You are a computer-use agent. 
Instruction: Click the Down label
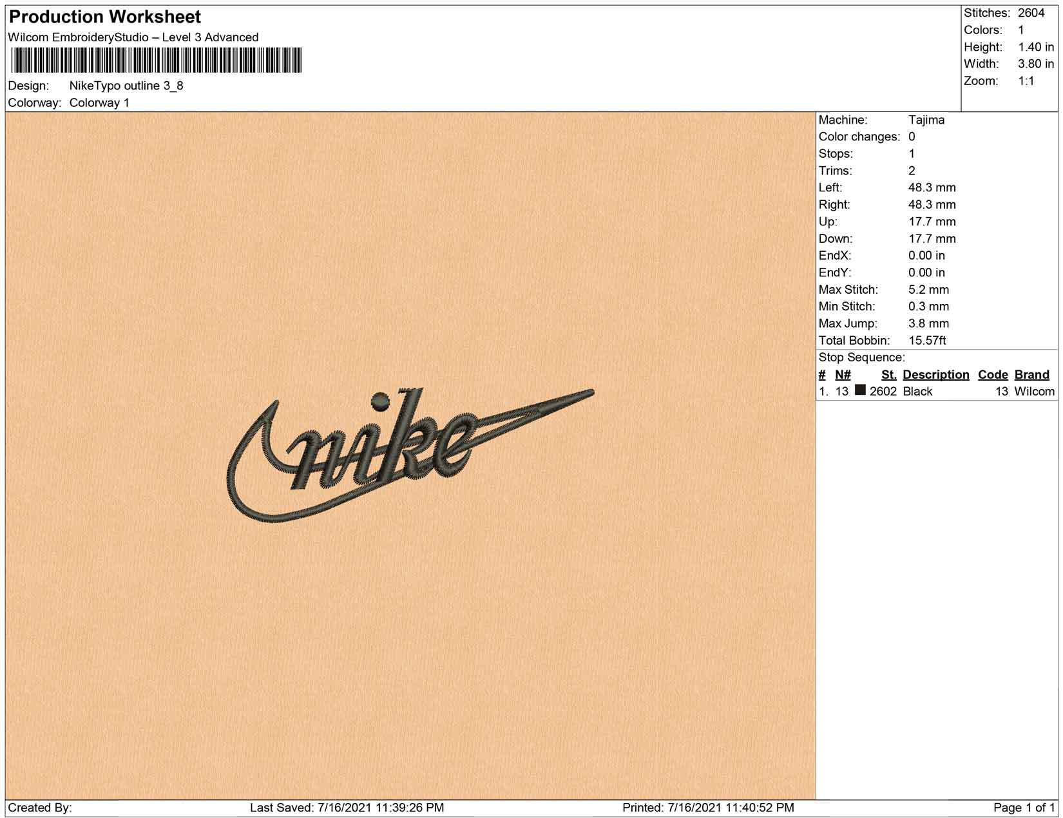[x=836, y=239]
